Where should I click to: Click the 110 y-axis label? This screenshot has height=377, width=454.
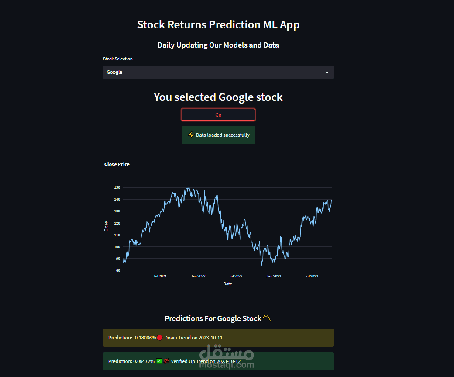tap(117, 235)
